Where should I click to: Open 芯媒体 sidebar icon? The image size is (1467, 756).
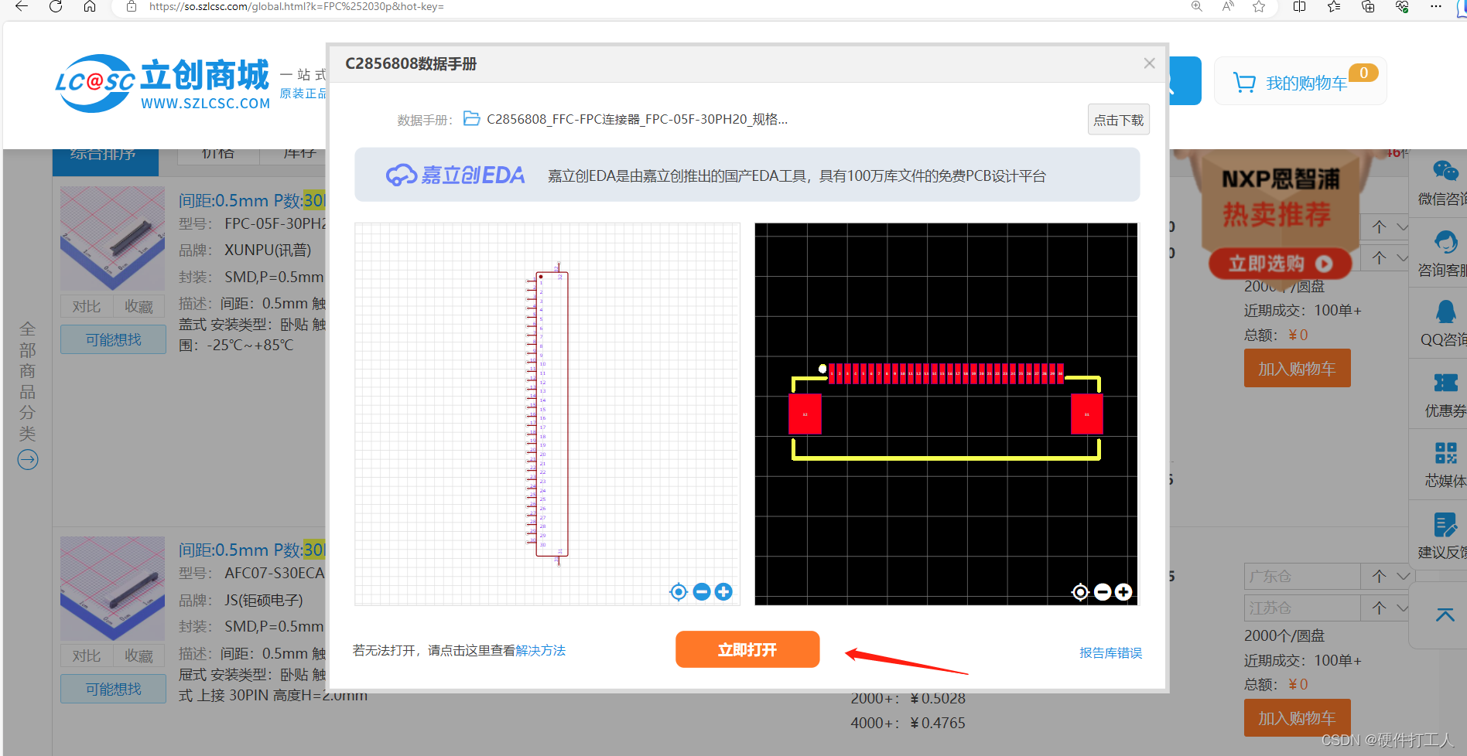pos(1445,465)
